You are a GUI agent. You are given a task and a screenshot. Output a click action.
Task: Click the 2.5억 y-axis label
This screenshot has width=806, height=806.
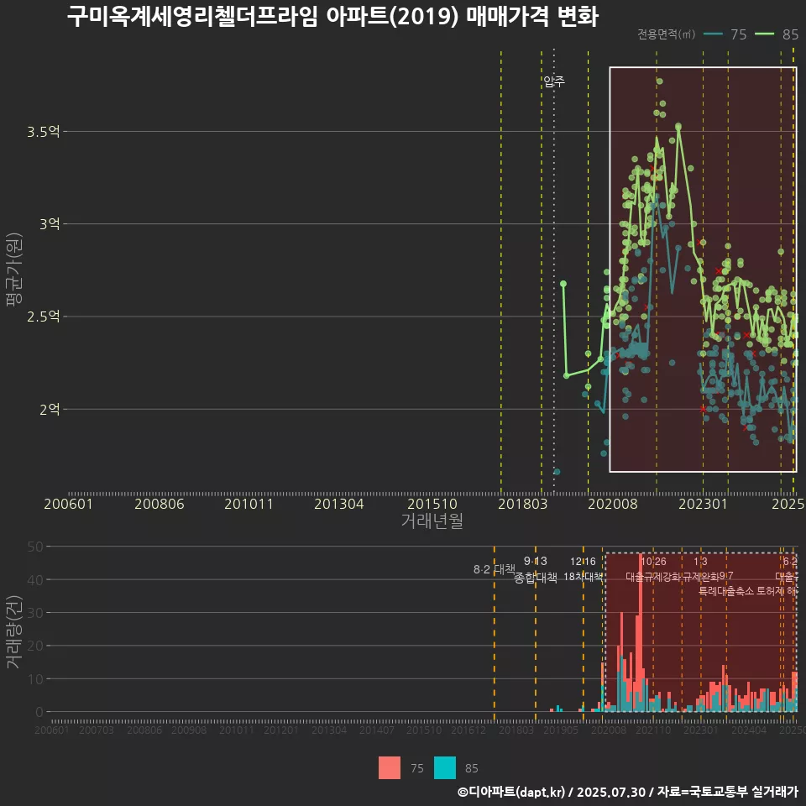43,317
